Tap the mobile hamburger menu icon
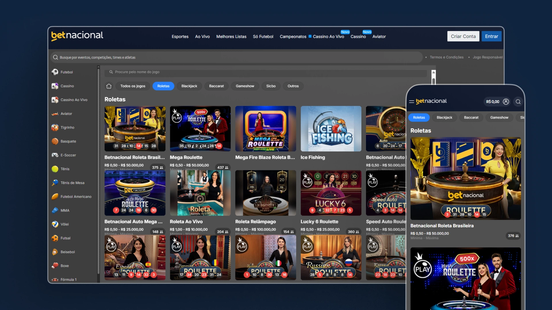The width and height of the screenshot is (552, 310). tap(411, 102)
